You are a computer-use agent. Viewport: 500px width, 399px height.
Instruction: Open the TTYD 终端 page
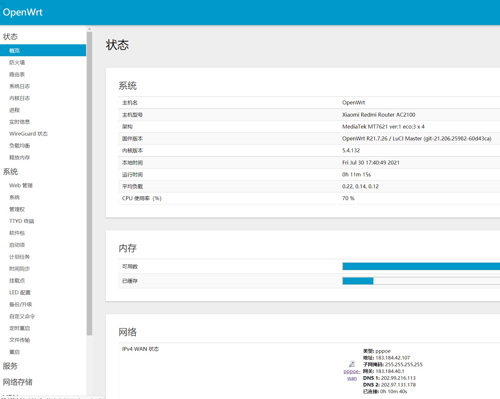(22, 221)
